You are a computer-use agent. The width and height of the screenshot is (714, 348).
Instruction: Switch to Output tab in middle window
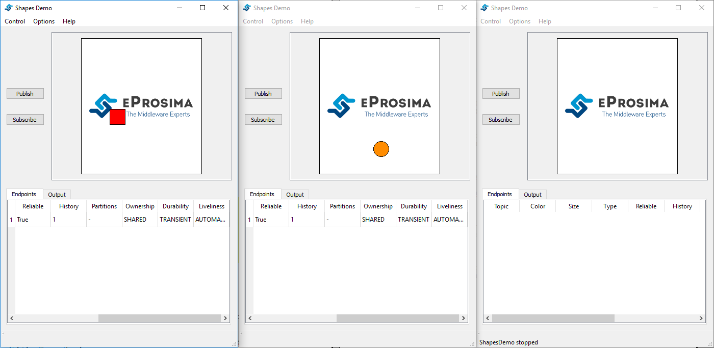pyautogui.click(x=295, y=195)
